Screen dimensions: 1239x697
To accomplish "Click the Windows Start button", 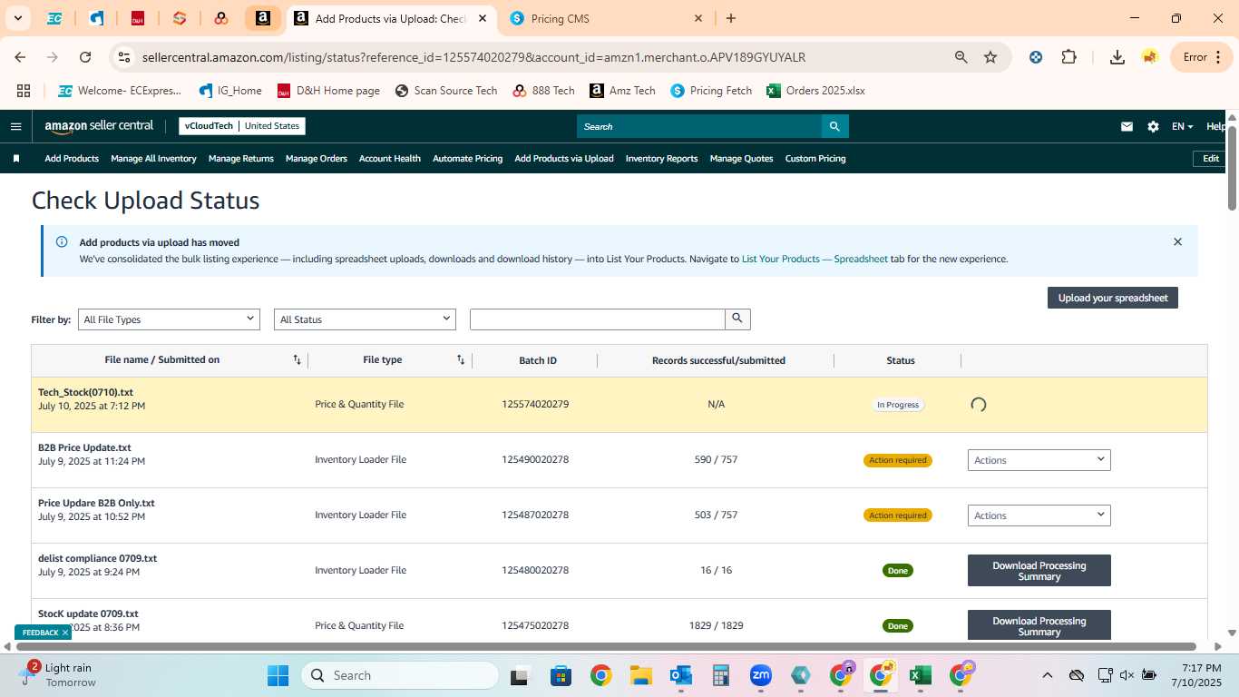I will pyautogui.click(x=278, y=675).
